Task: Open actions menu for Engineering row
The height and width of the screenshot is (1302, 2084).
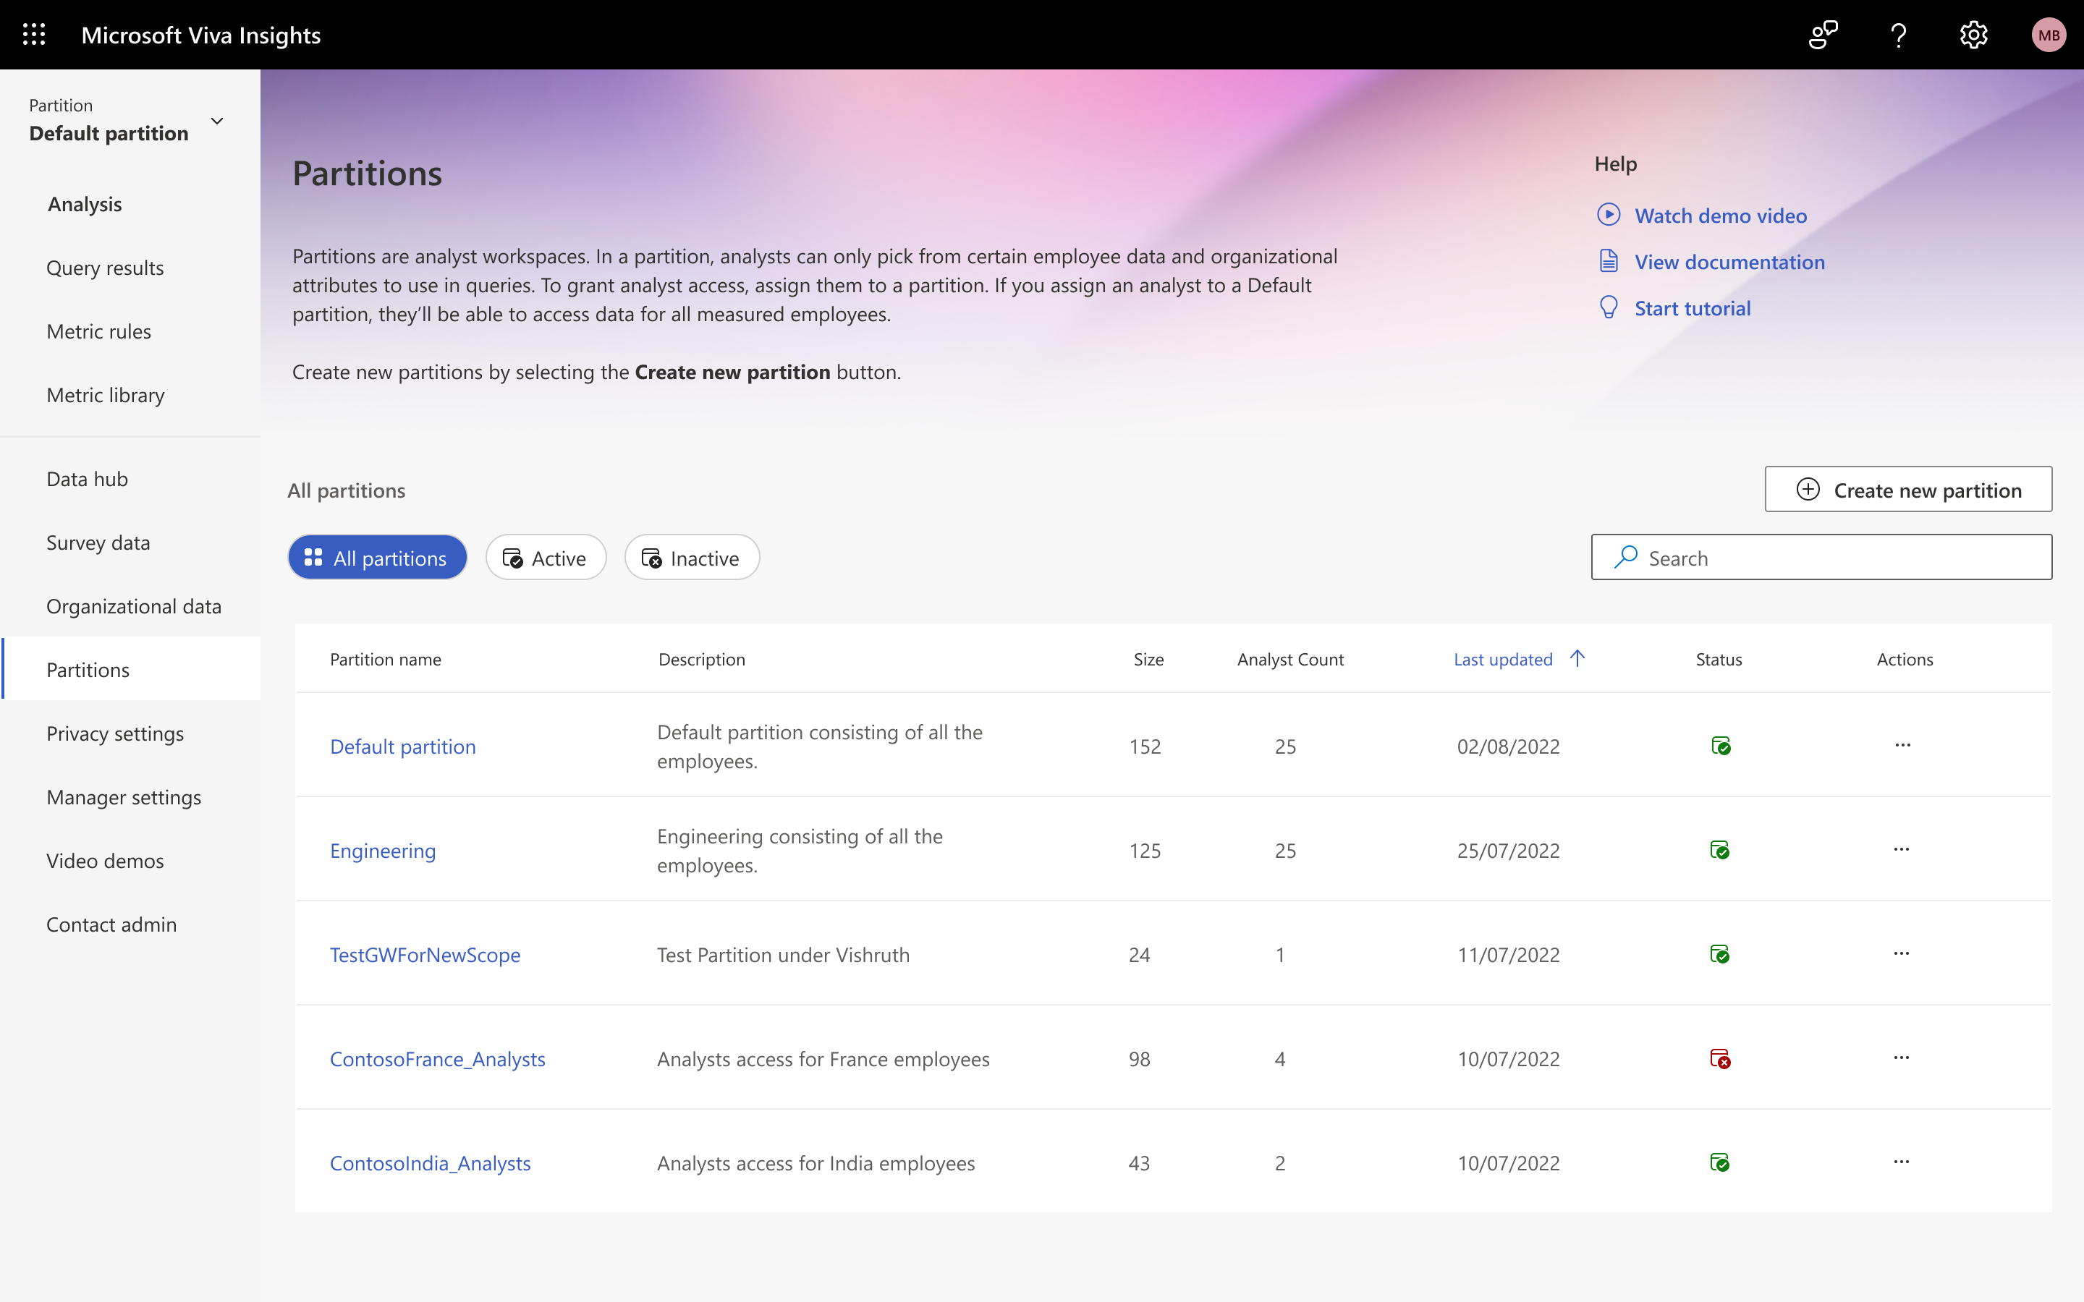Action: click(x=1902, y=850)
